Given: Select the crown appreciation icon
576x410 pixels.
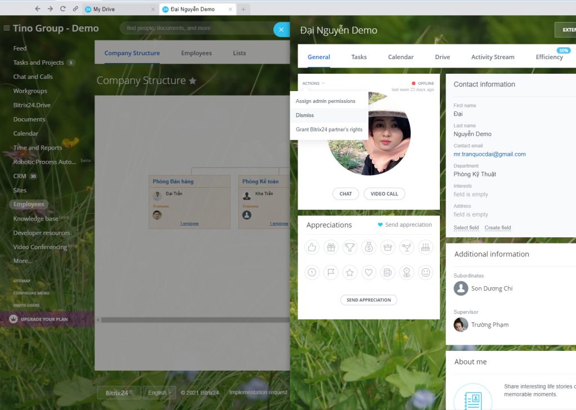Looking at the screenshot, I should pos(388,247).
